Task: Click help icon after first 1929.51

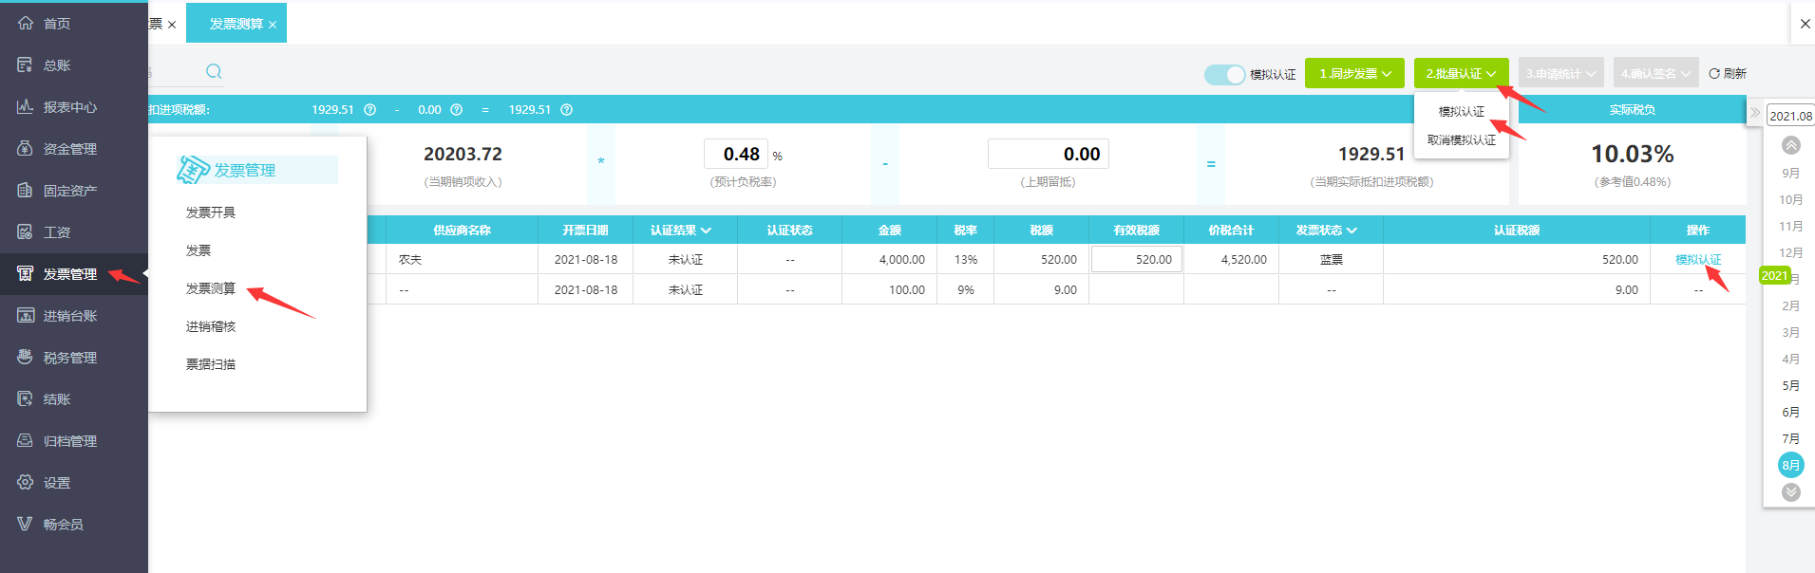Action: [370, 110]
